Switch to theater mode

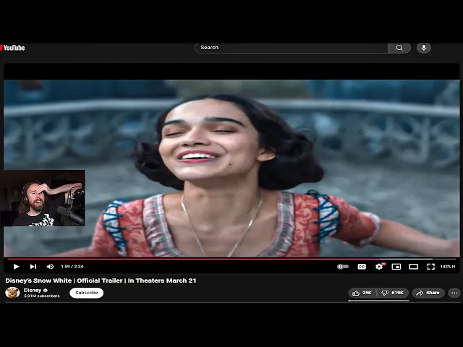point(413,267)
